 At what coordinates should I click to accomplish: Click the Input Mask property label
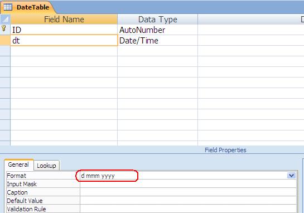point(22,184)
